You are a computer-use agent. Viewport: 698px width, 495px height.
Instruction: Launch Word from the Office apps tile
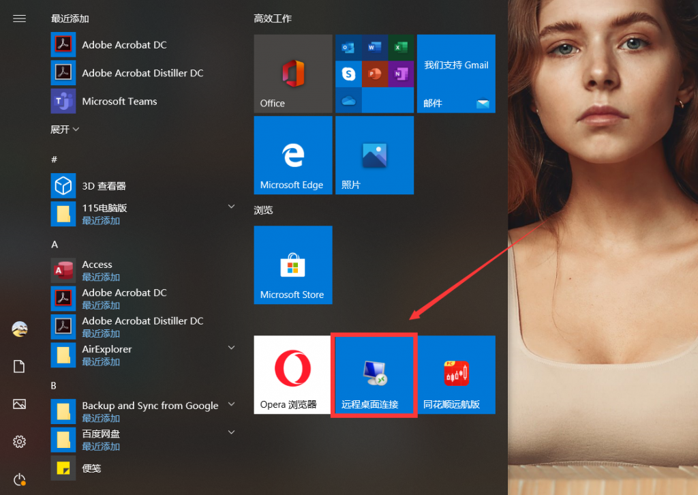(374, 47)
